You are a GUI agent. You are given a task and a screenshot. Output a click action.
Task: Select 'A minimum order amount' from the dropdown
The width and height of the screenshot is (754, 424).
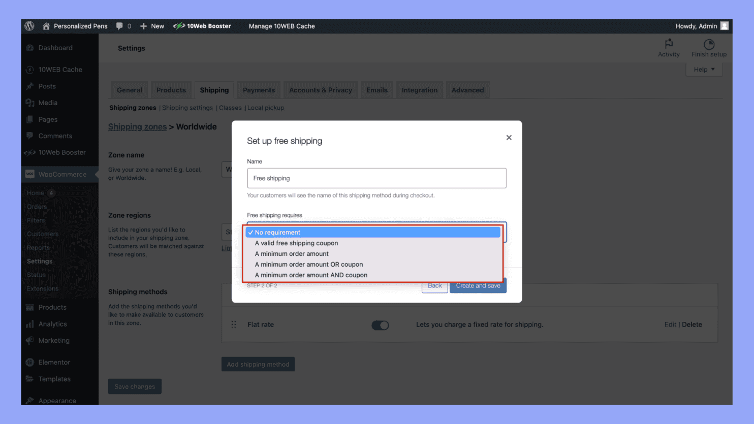pyautogui.click(x=292, y=253)
